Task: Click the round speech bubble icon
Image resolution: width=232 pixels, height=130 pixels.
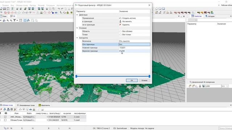Action: tap(157, 9)
